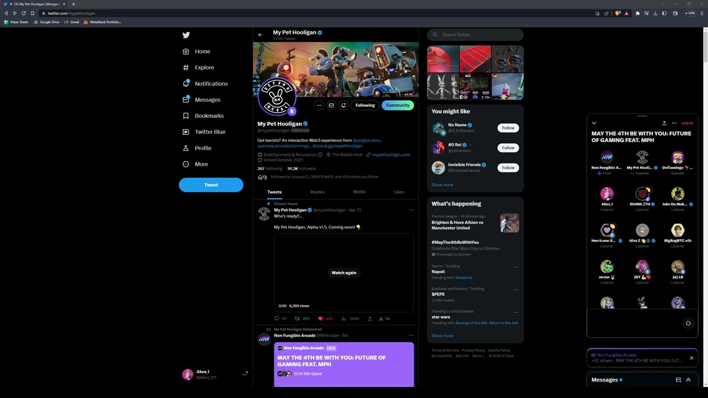Click the blue Tweet compose button
The width and height of the screenshot is (708, 398).
click(x=211, y=185)
